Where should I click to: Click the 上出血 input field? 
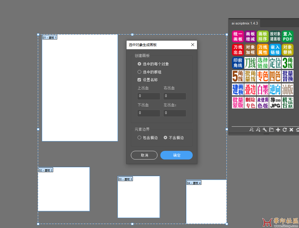click(x=149, y=96)
